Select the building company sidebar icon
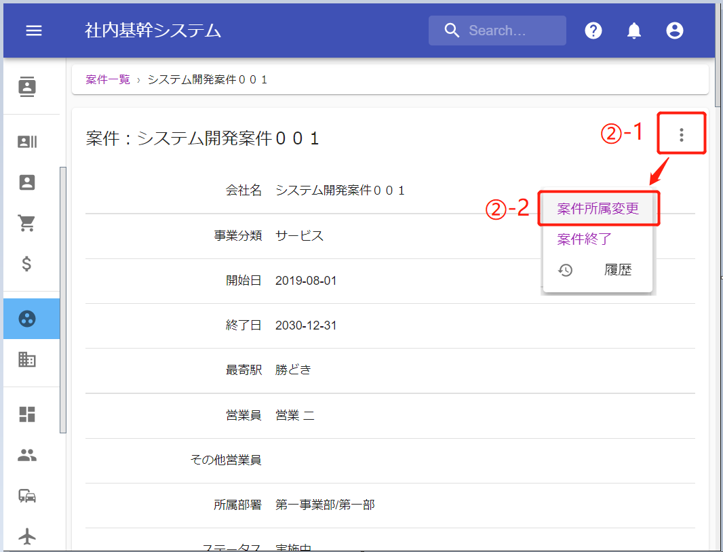Image resolution: width=723 pixels, height=552 pixels. [x=27, y=359]
